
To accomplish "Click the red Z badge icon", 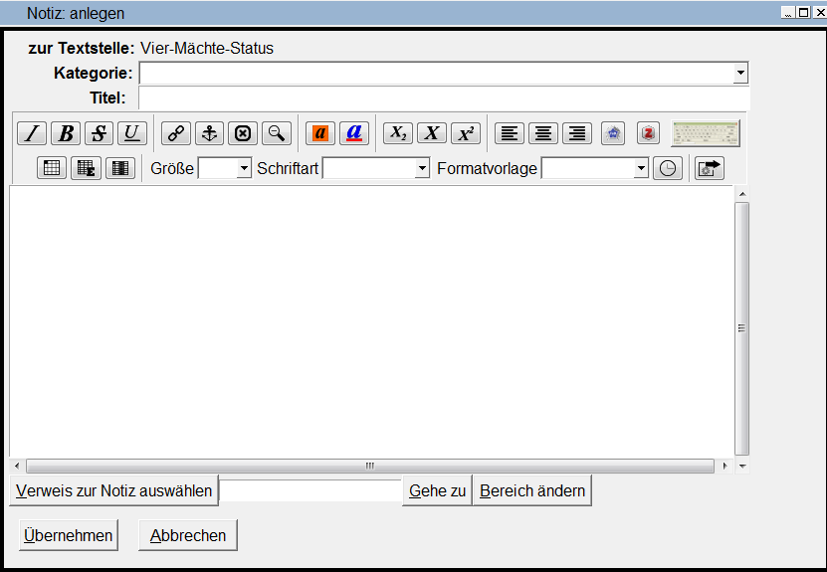I will [x=648, y=133].
